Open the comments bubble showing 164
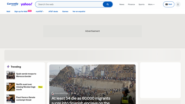 (x=73, y=93)
